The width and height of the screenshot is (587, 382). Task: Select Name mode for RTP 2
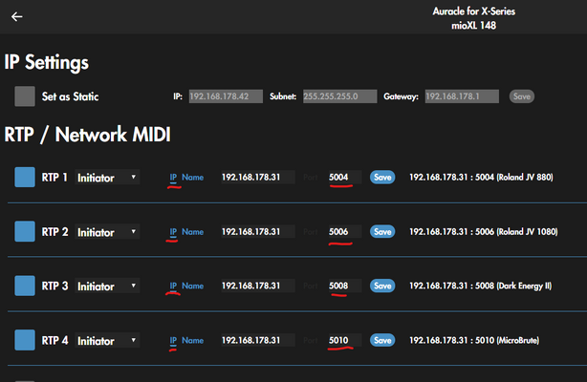[x=193, y=232]
